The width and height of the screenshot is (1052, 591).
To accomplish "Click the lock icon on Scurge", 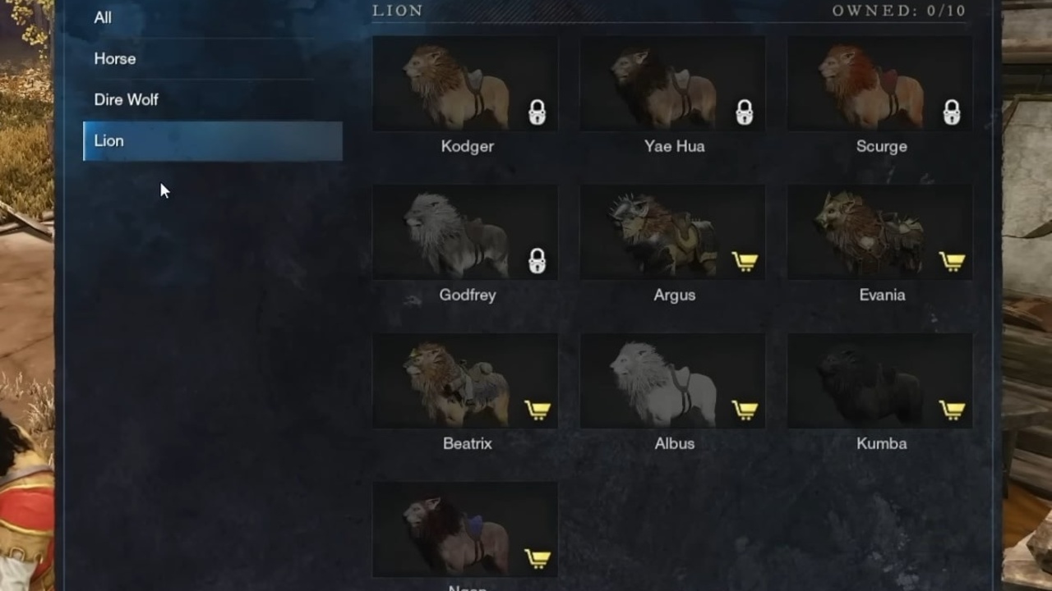I will click(951, 112).
